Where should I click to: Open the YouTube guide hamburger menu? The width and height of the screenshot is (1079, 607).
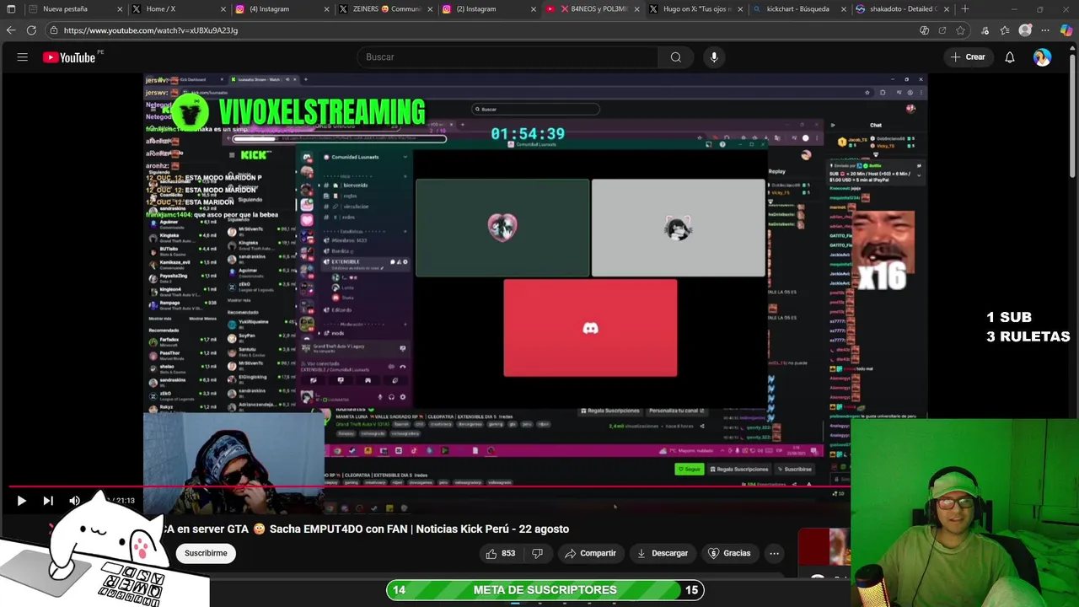(x=23, y=57)
